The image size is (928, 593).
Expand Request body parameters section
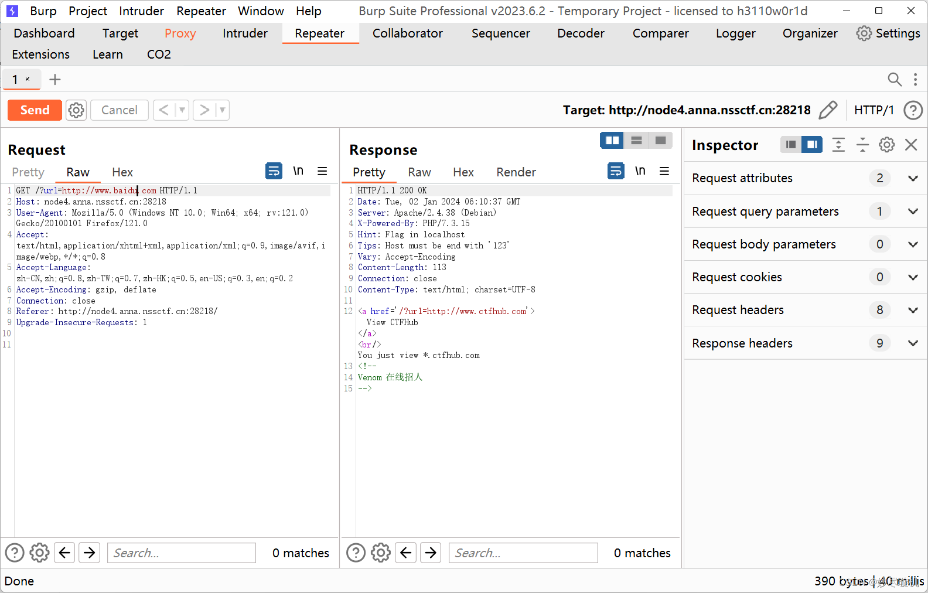pos(806,244)
